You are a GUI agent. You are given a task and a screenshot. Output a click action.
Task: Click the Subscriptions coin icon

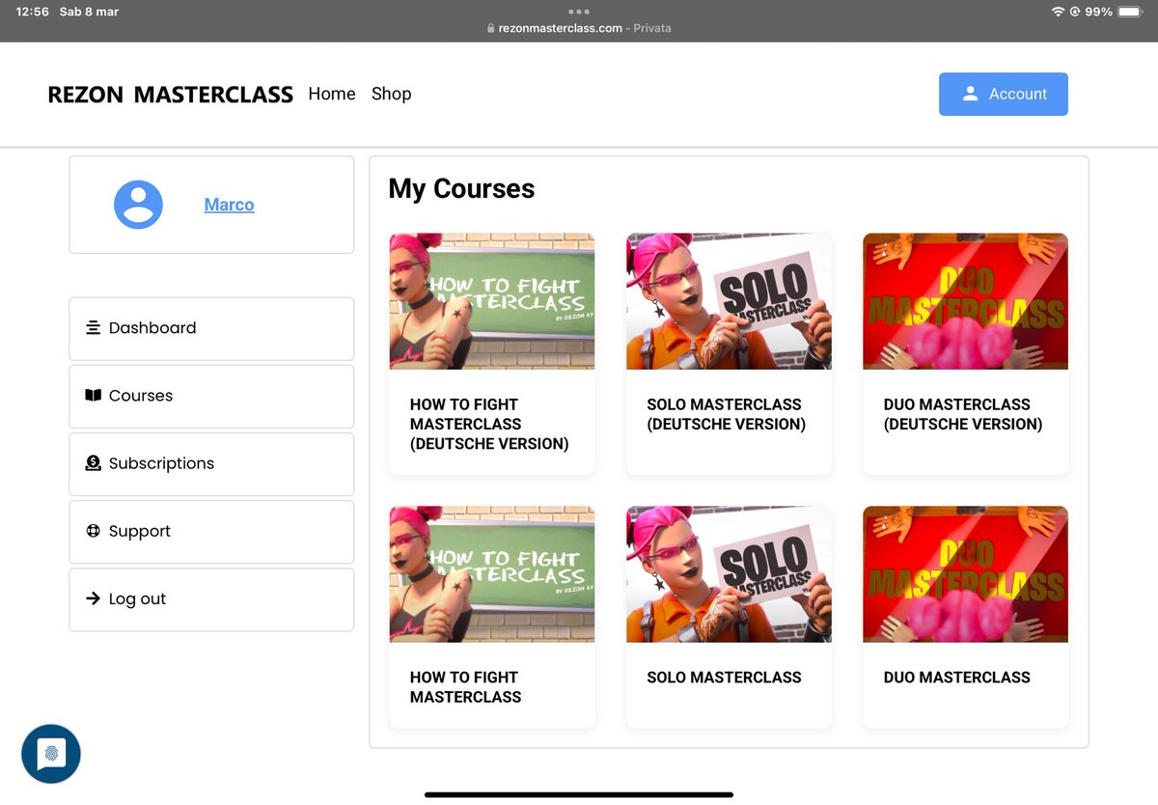click(x=94, y=462)
